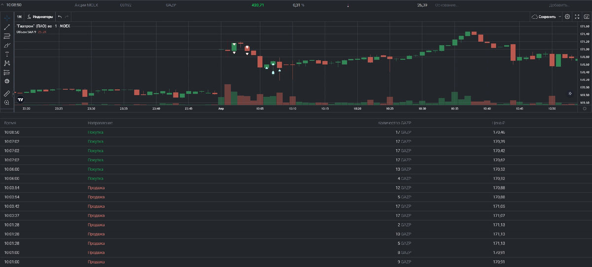Click the Сохранить save layout button
Image resolution: width=592 pixels, height=267 pixels.
(545, 16)
